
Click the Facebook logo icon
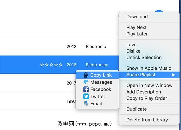click(86, 89)
